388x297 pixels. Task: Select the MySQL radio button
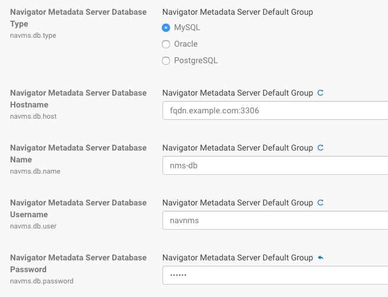click(x=166, y=27)
